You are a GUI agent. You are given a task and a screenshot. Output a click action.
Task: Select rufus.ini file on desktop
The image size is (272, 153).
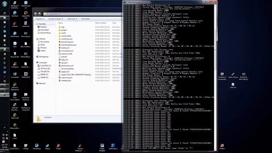point(233,85)
